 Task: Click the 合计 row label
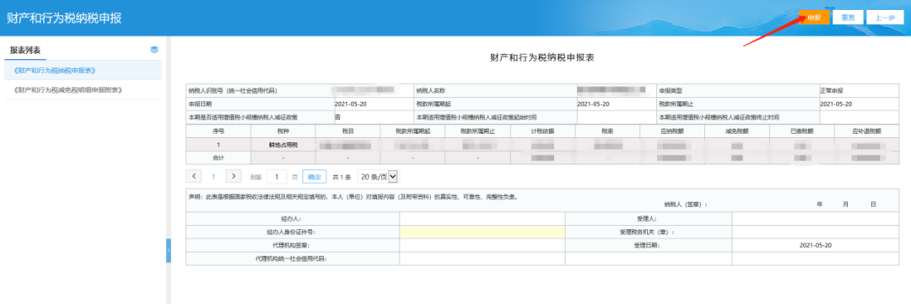218,157
